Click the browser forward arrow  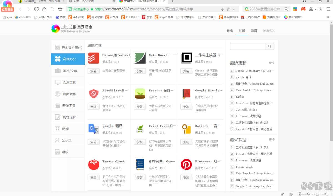28,9
